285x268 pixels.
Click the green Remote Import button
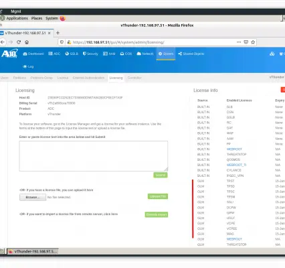click(157, 214)
